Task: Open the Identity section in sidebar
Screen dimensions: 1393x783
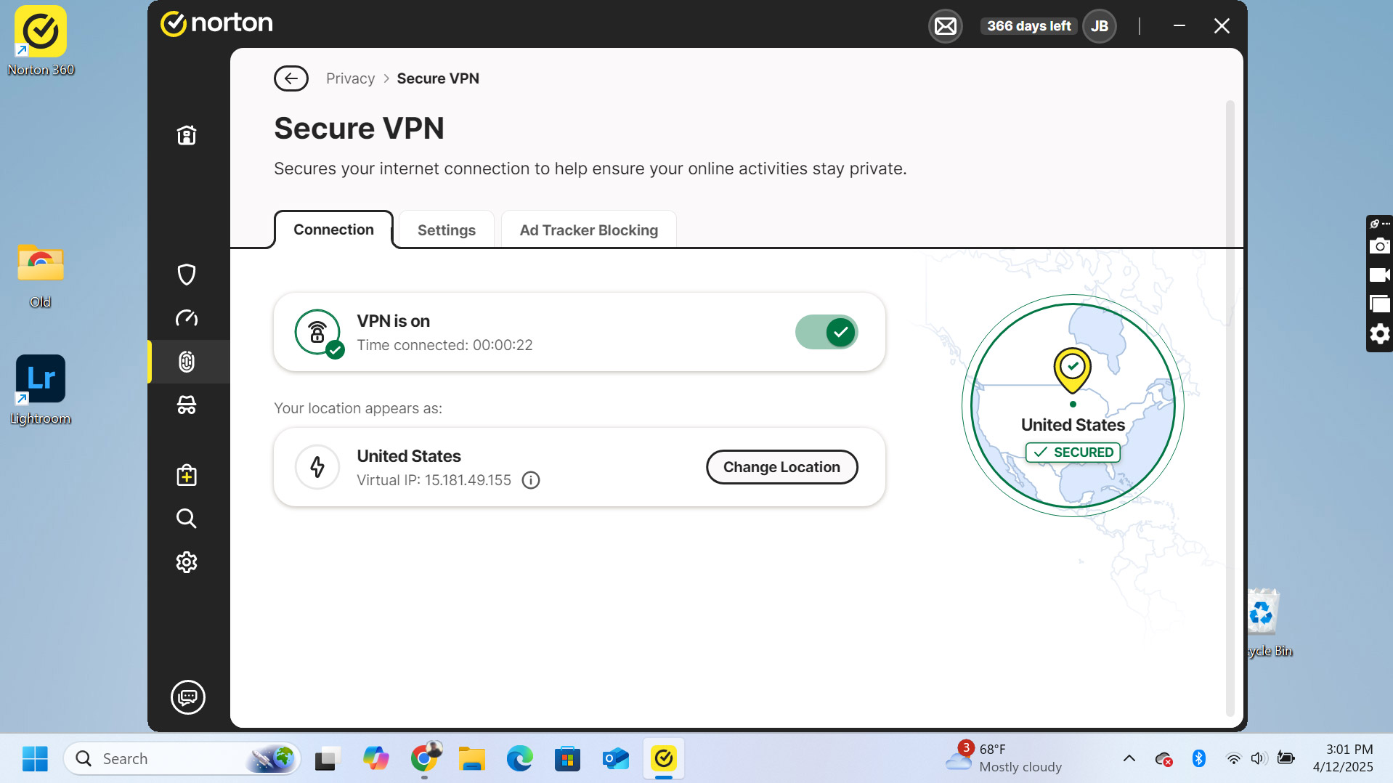Action: pyautogui.click(x=187, y=405)
